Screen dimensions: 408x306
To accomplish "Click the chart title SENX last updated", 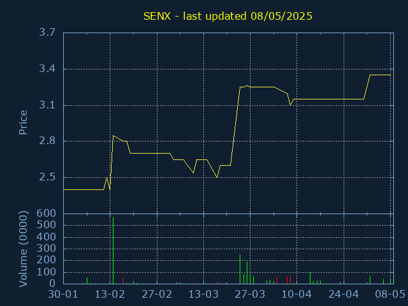I will [228, 17].
